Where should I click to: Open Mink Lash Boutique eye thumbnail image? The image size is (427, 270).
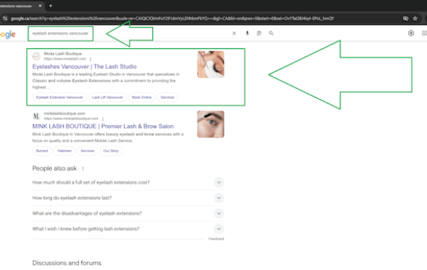211,124
